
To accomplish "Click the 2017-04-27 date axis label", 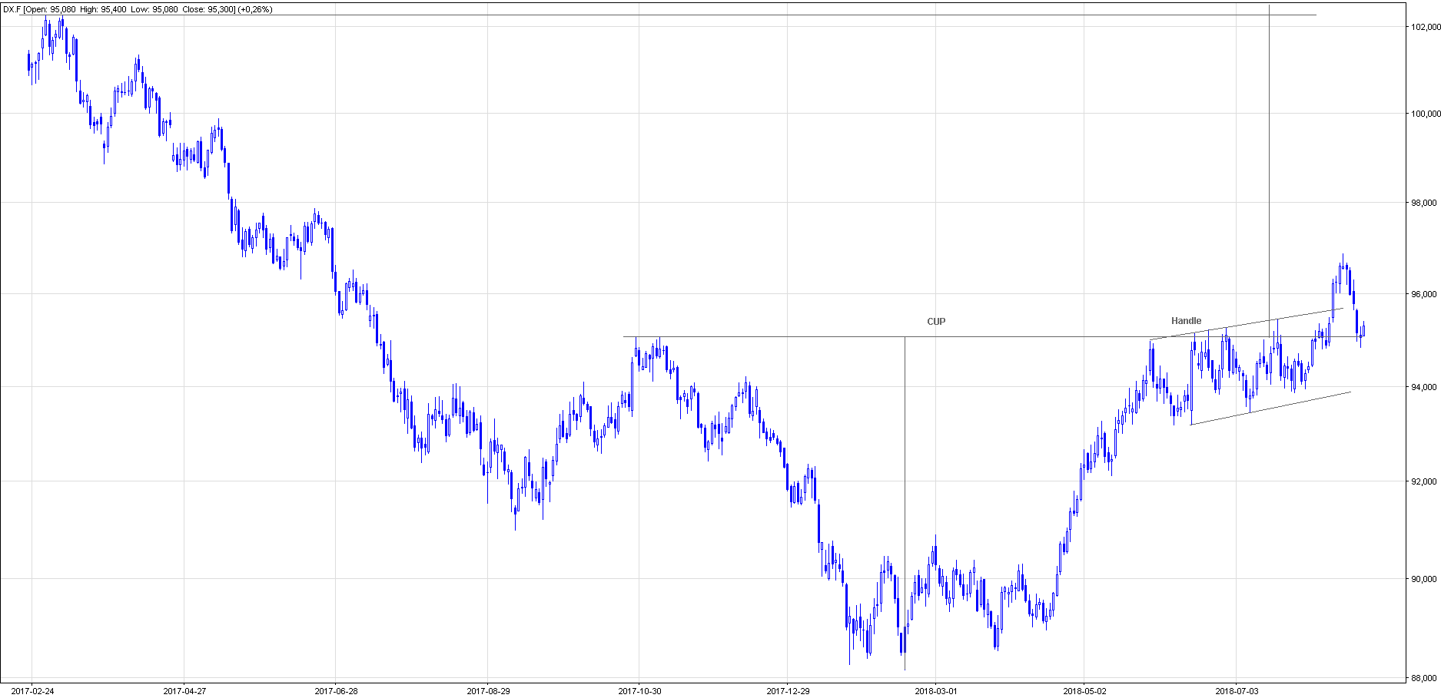I will [x=184, y=691].
